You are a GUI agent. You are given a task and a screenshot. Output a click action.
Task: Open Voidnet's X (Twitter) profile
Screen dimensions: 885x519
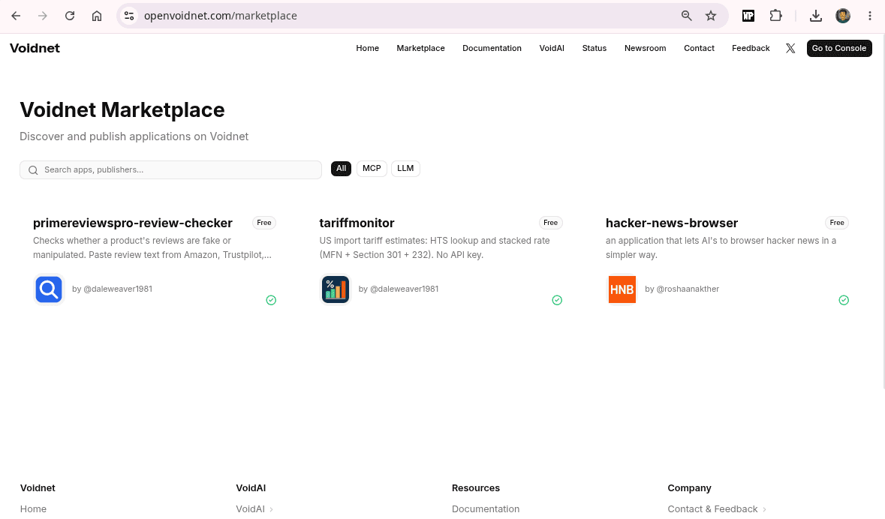pos(790,49)
